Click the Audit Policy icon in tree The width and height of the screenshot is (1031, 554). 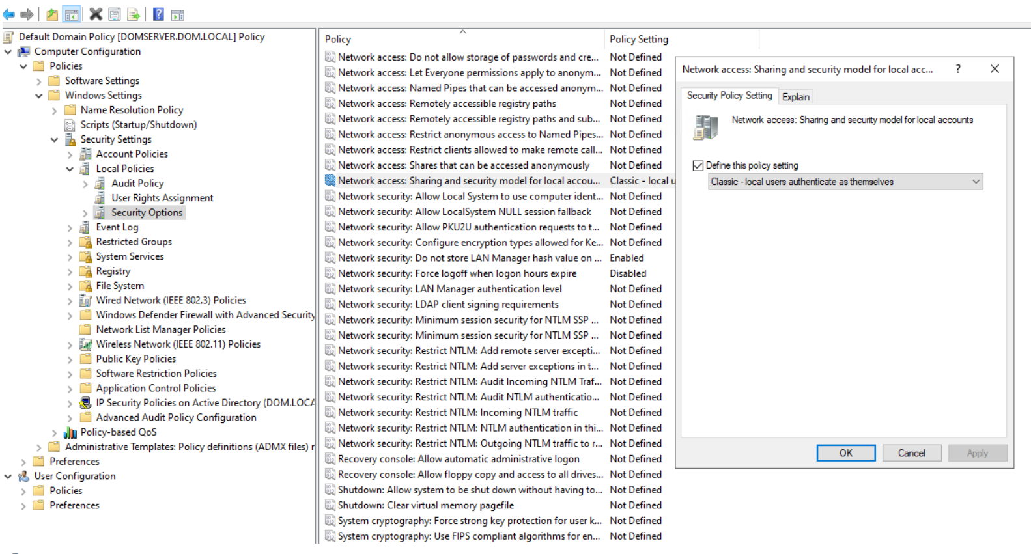pyautogui.click(x=100, y=183)
